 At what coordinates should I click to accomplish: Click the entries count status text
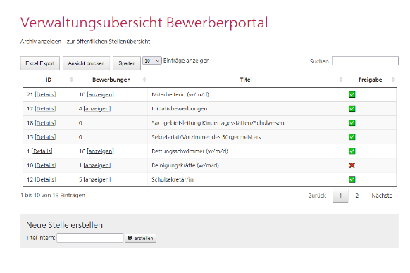coord(53,195)
